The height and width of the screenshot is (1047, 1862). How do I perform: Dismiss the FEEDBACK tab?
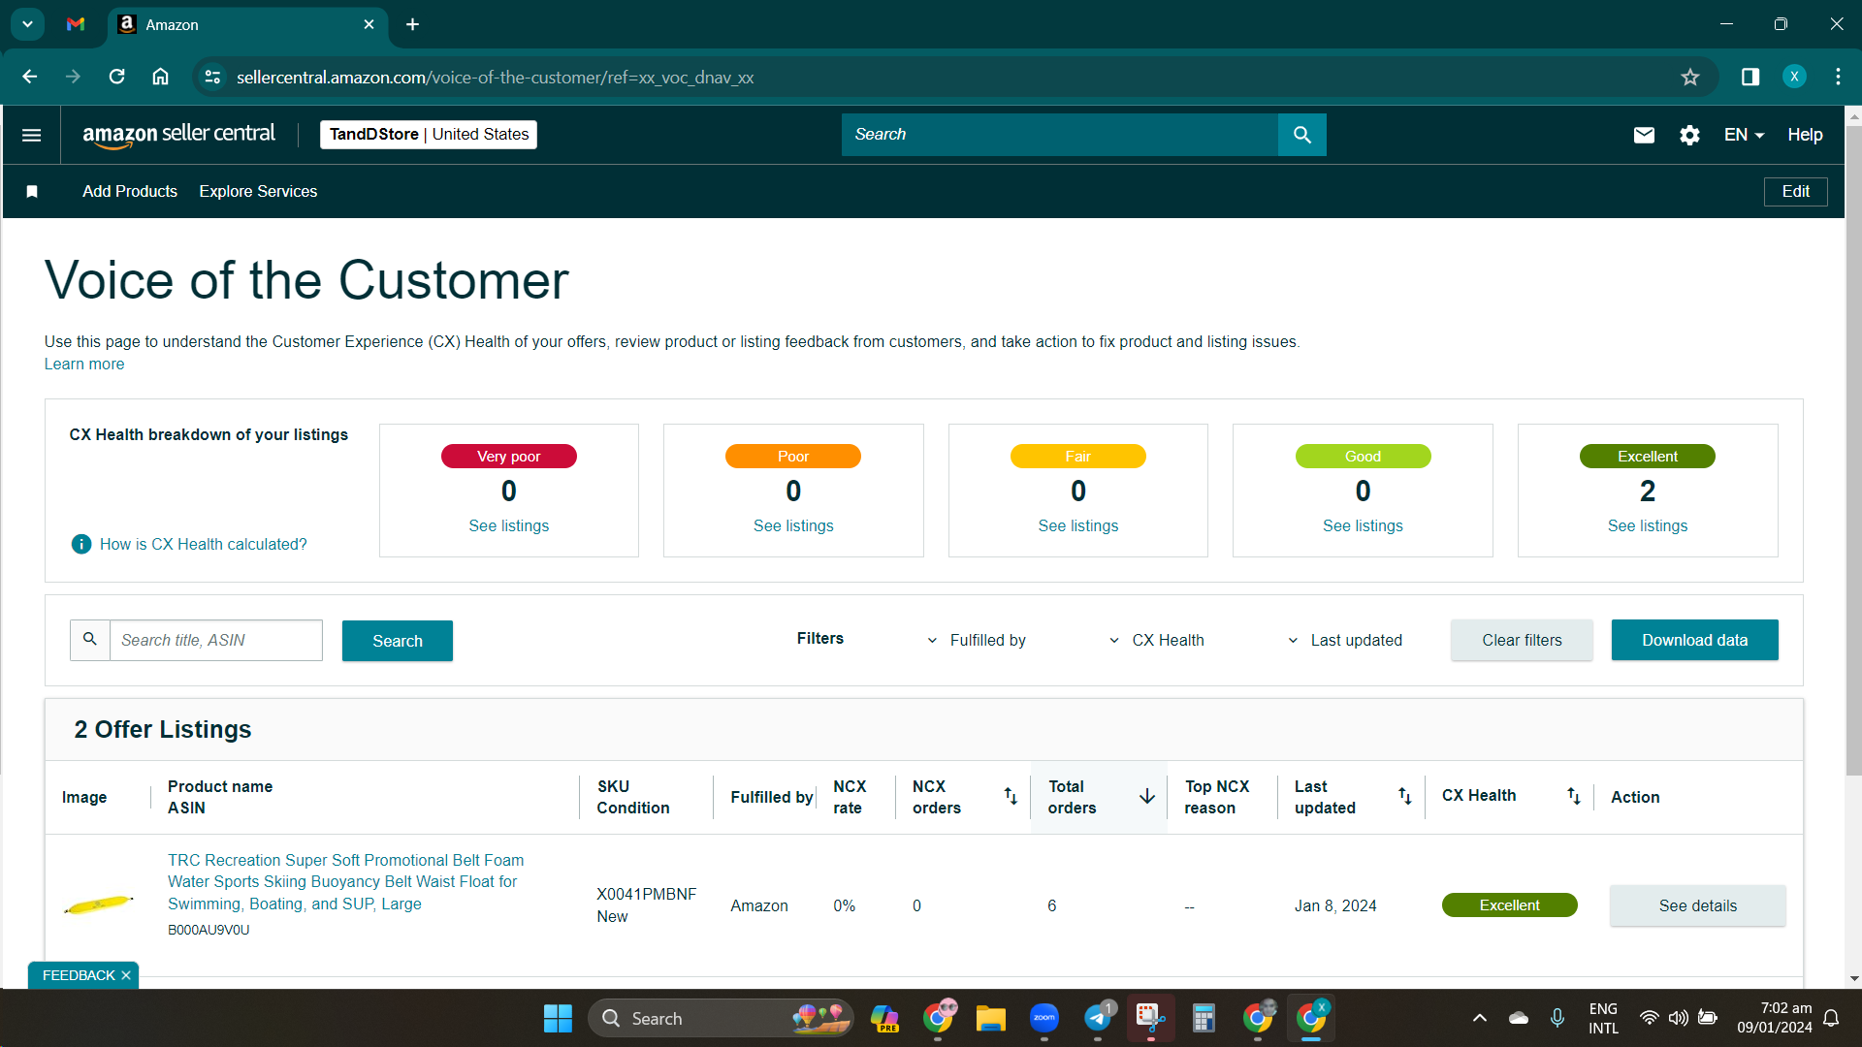(126, 975)
